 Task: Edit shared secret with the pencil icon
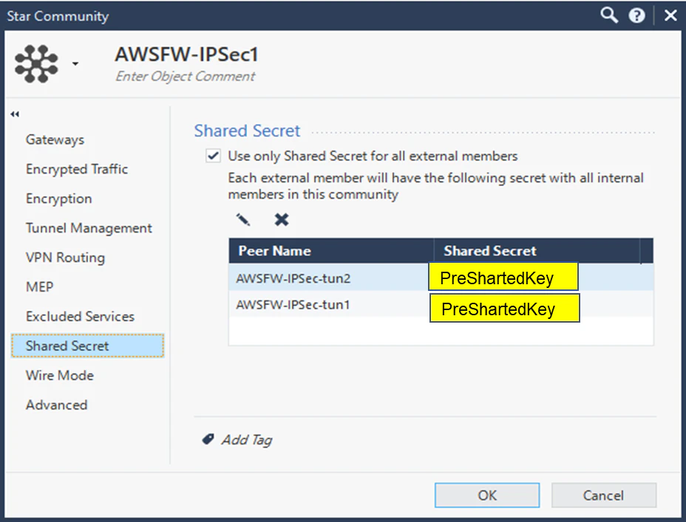(243, 219)
